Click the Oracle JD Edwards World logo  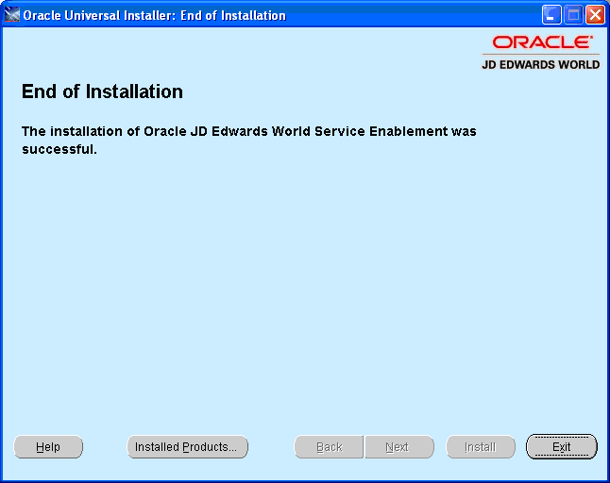point(541,53)
